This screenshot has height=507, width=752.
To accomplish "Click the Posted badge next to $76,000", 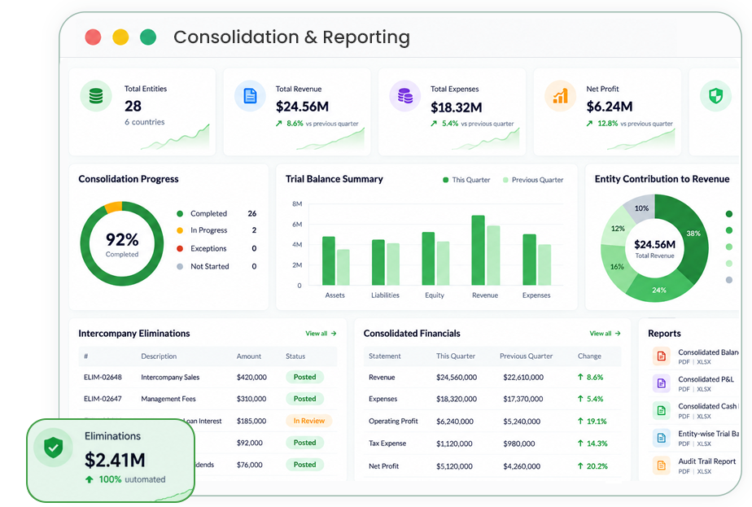I will coord(304,465).
